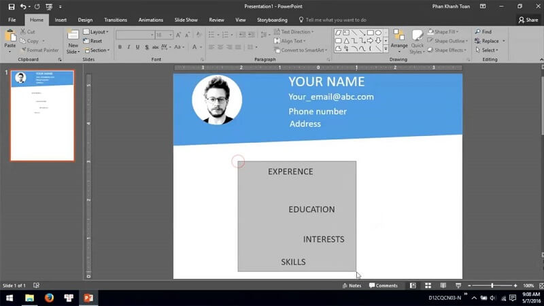The width and height of the screenshot is (544, 306).
Task: Toggle the Notes pane
Action: 352,286
